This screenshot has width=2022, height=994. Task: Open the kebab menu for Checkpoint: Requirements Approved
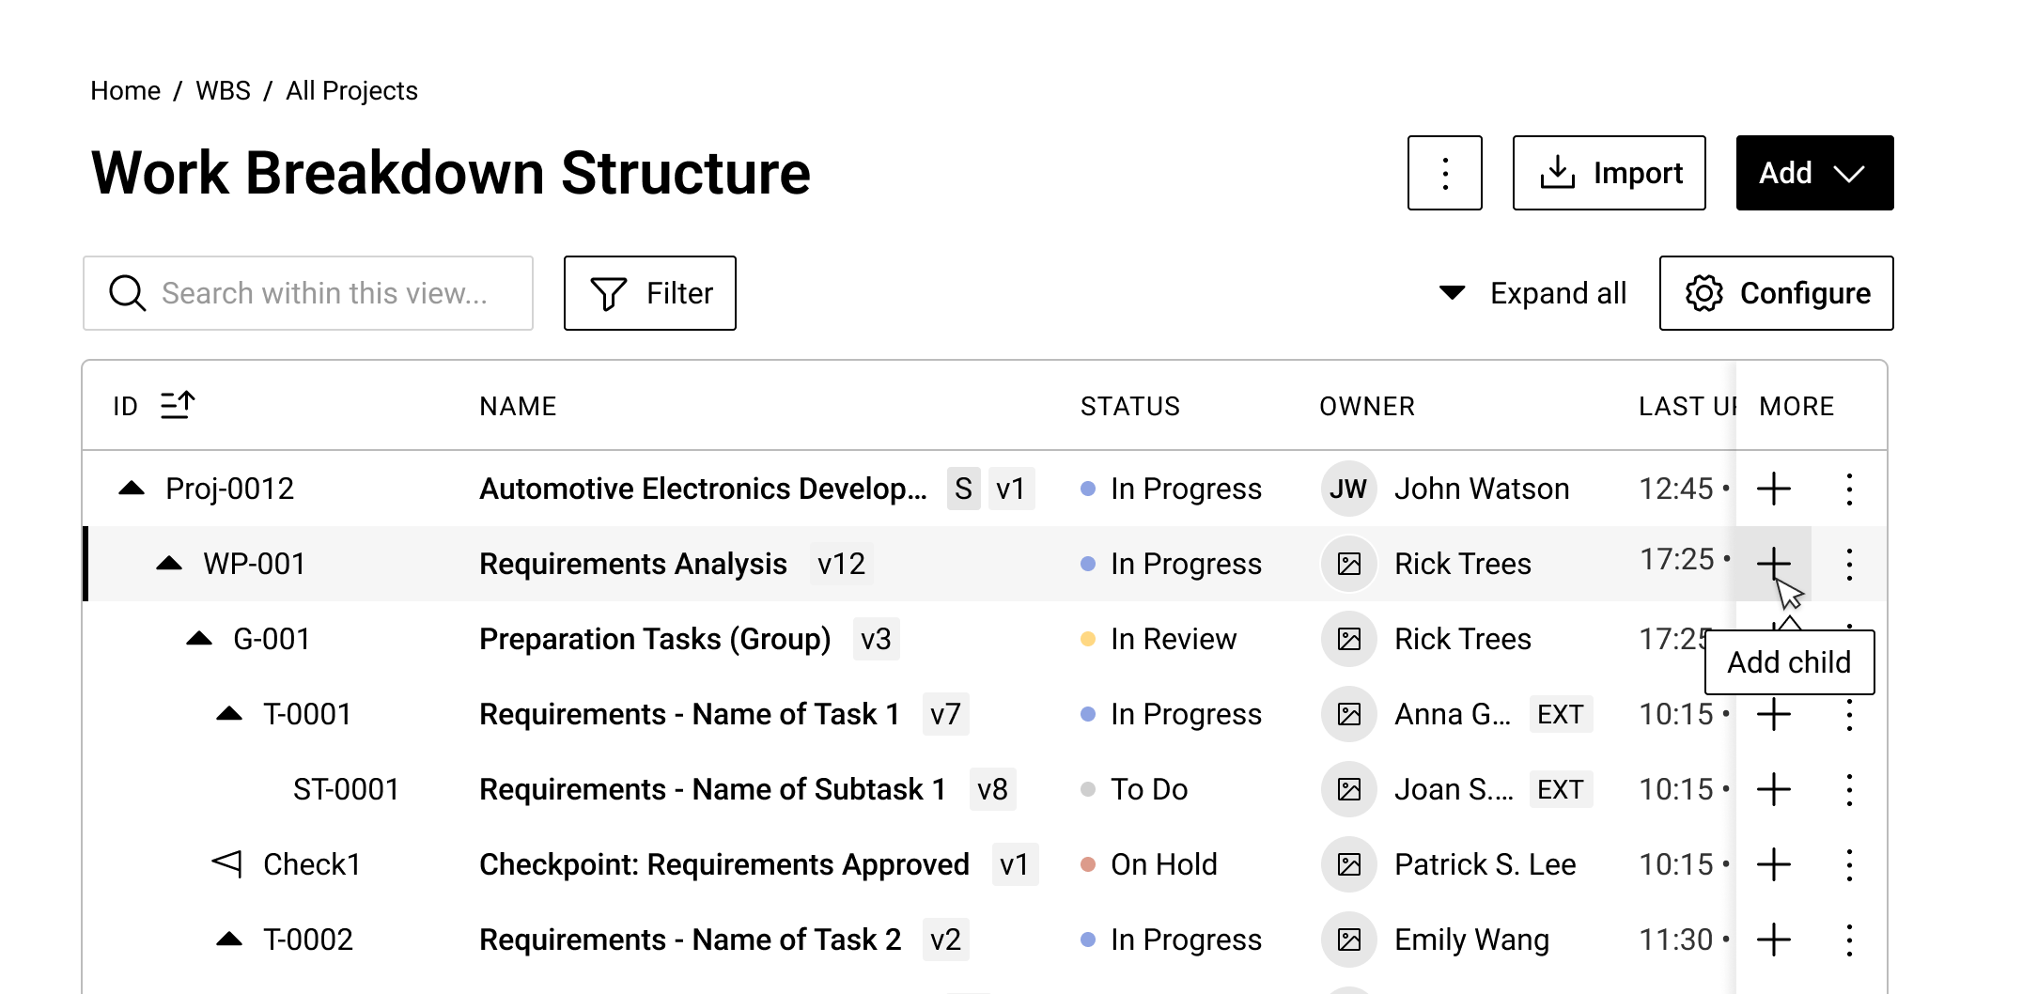click(x=1848, y=863)
